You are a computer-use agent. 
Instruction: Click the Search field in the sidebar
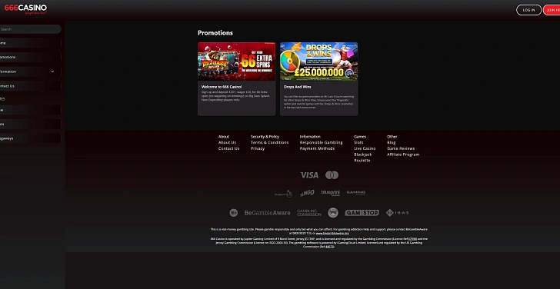point(30,29)
